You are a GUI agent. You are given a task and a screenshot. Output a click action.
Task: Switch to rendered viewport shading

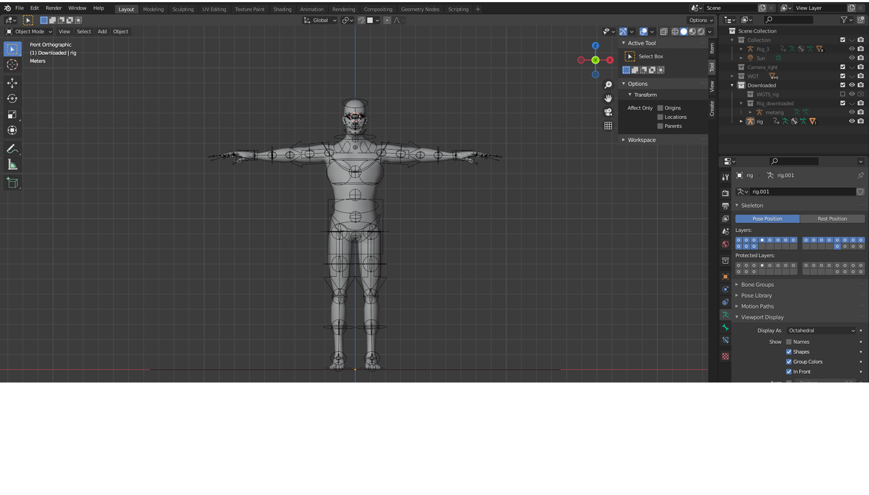[701, 31]
